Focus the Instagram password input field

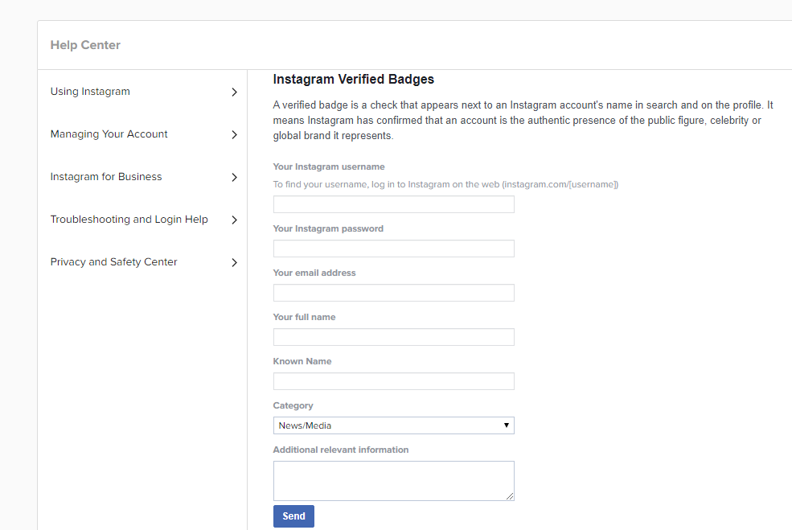coord(393,249)
